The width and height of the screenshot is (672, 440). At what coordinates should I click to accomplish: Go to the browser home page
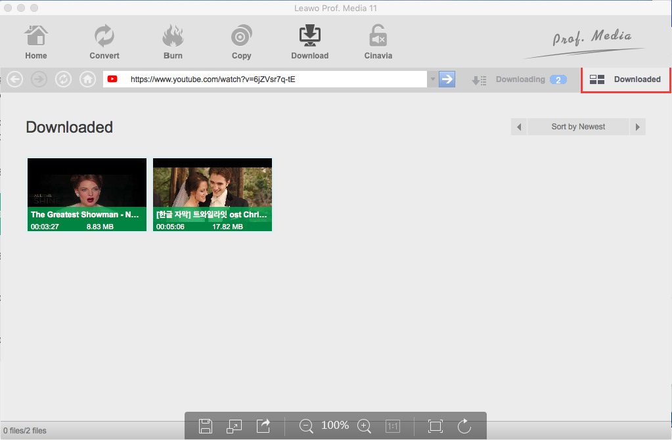[x=87, y=79]
